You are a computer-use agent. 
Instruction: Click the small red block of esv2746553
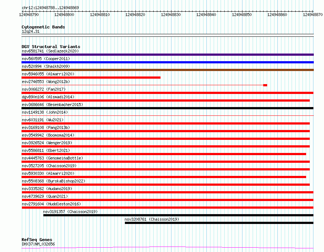click(265, 85)
